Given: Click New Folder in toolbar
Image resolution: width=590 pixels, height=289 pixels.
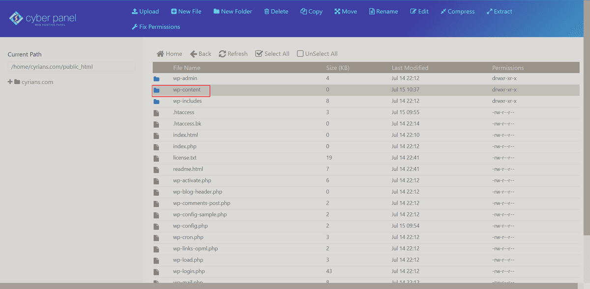Looking at the screenshot, I should (x=233, y=11).
